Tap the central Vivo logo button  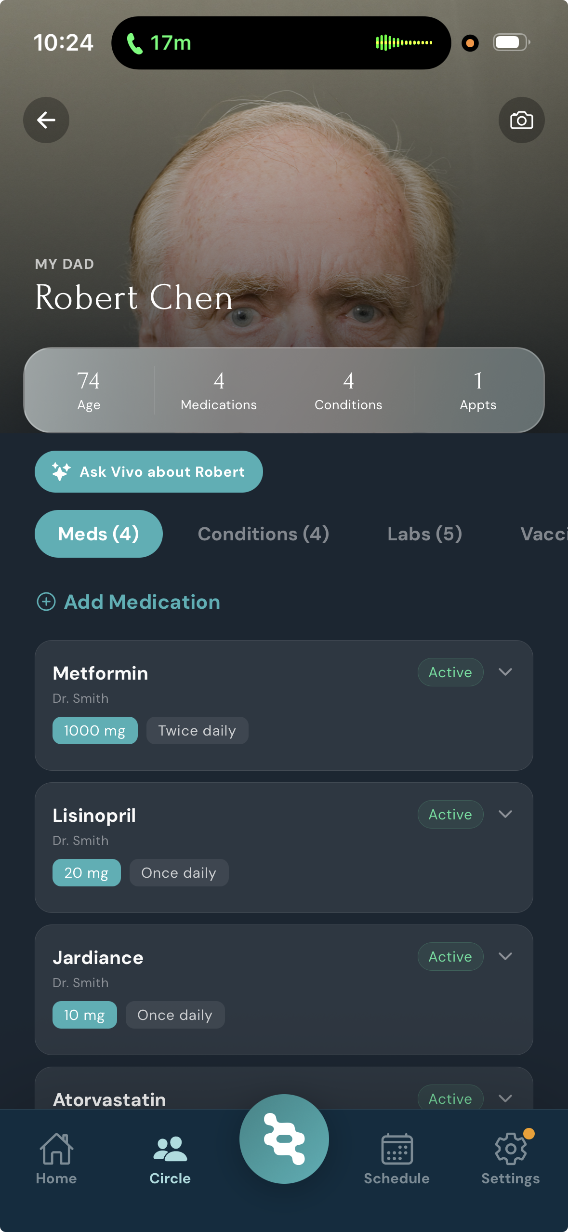pos(284,1138)
